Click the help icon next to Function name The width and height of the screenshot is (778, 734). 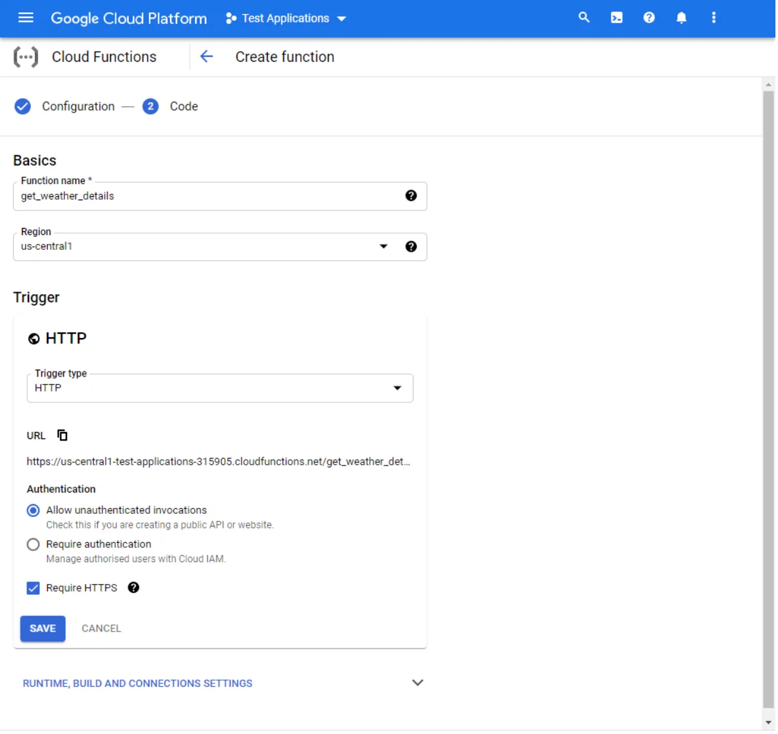(x=411, y=196)
